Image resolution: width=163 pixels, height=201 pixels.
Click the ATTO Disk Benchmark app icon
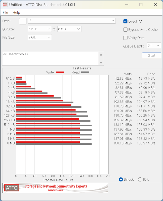[5, 5]
